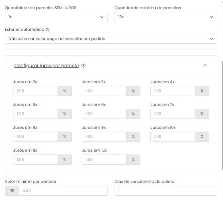Click help icon beside Configurar juros por parcela
223x200 pixels.
point(83,66)
